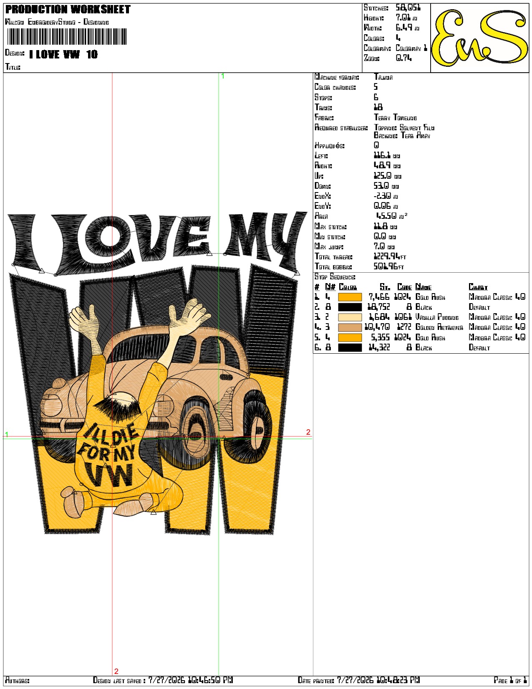
Task: Click the Code column header
Action: (x=405, y=287)
